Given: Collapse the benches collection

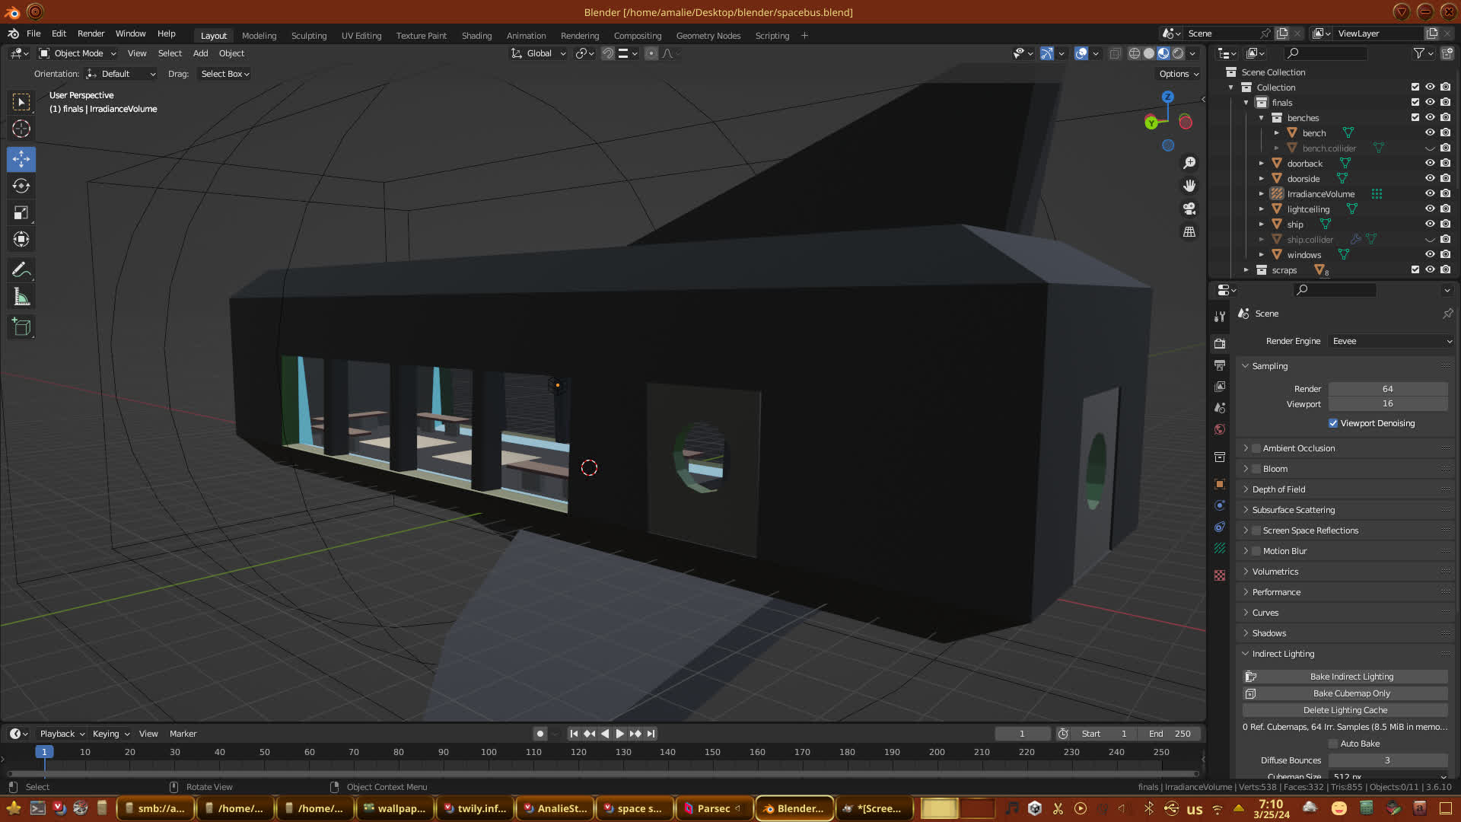Looking at the screenshot, I should click(1262, 118).
